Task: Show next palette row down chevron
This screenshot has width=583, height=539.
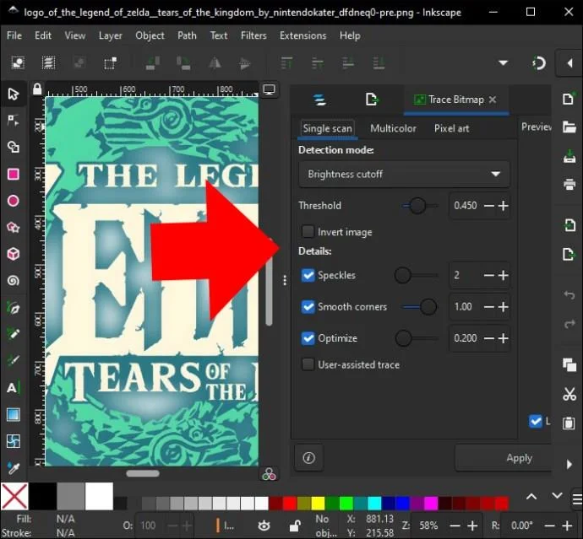Action: coord(557,496)
